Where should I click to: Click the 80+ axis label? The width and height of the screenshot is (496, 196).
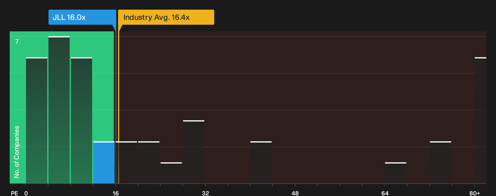click(475, 193)
